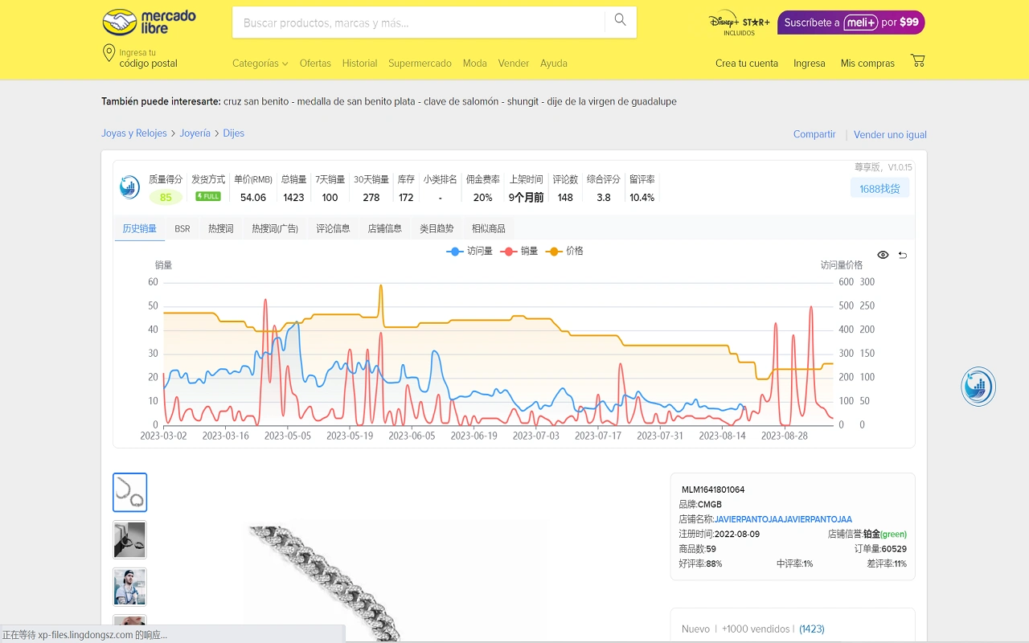Click the search magnifier icon
The height and width of the screenshot is (643, 1029).
pyautogui.click(x=620, y=21)
